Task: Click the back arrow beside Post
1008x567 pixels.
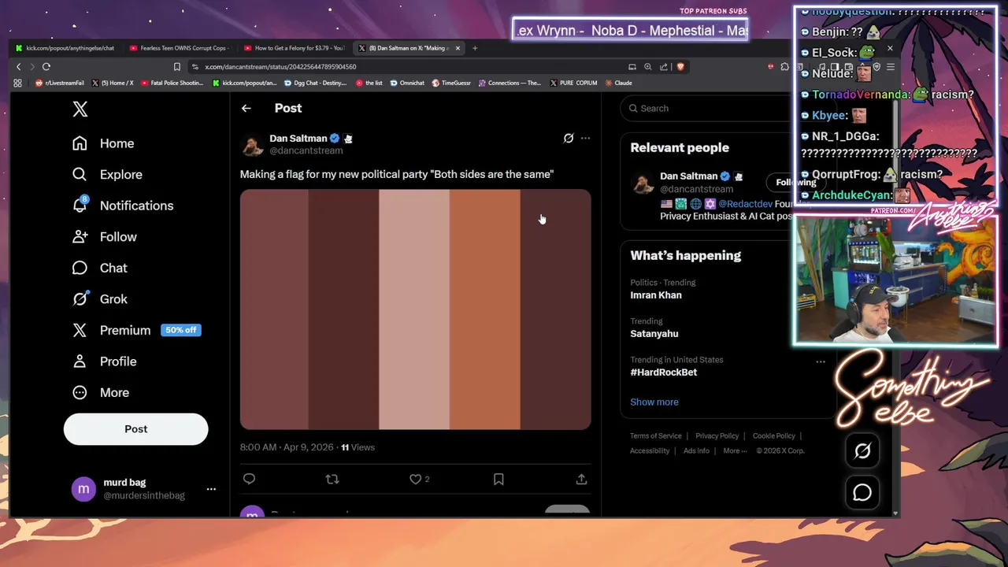Action: click(246, 109)
